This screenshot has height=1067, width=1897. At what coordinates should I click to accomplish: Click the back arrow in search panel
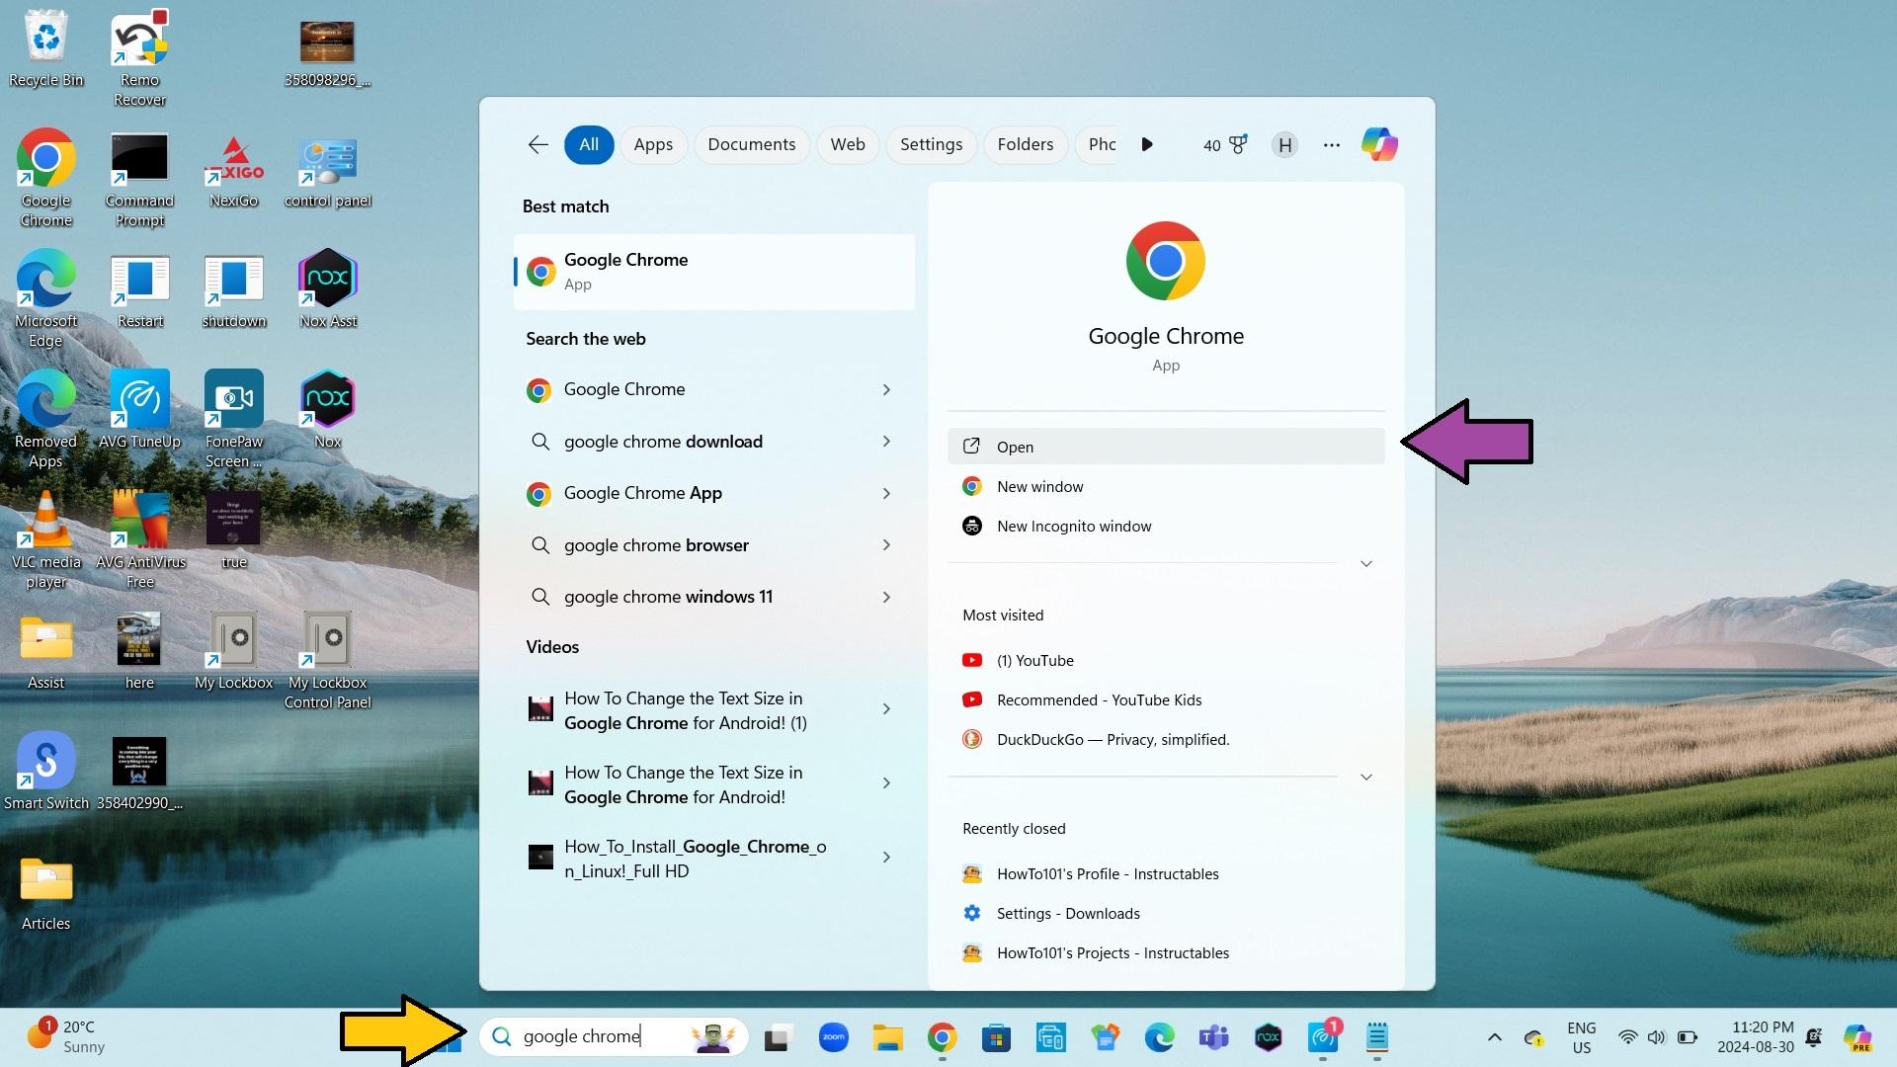point(537,145)
